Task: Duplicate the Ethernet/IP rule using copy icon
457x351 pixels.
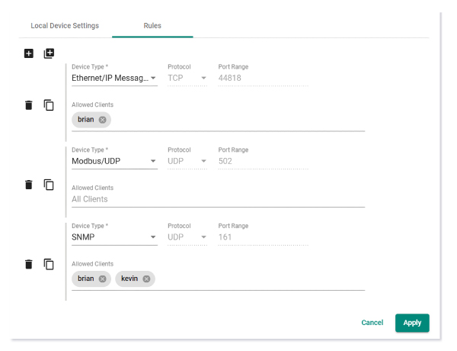Action: pyautogui.click(x=49, y=105)
